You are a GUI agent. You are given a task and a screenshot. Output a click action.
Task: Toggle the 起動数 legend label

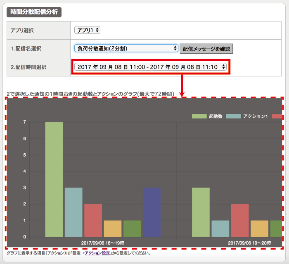tap(216, 116)
